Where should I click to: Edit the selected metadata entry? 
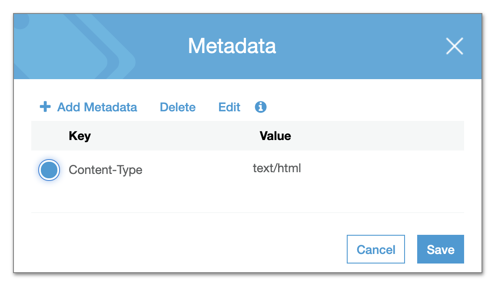pyautogui.click(x=229, y=107)
